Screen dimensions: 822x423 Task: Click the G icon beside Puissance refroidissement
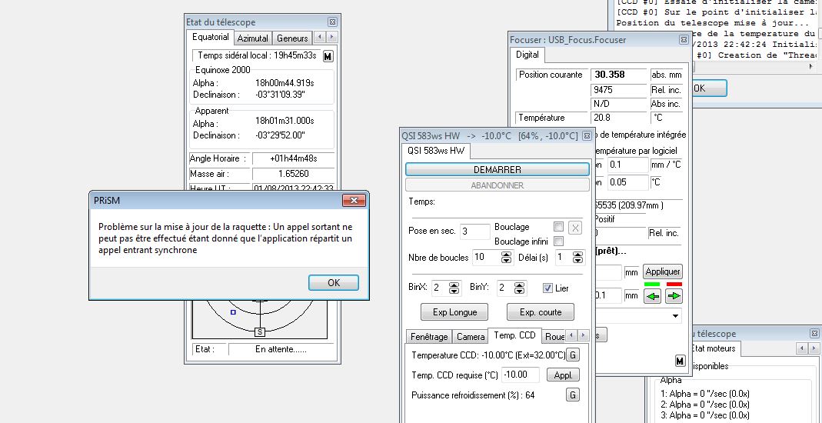(573, 395)
